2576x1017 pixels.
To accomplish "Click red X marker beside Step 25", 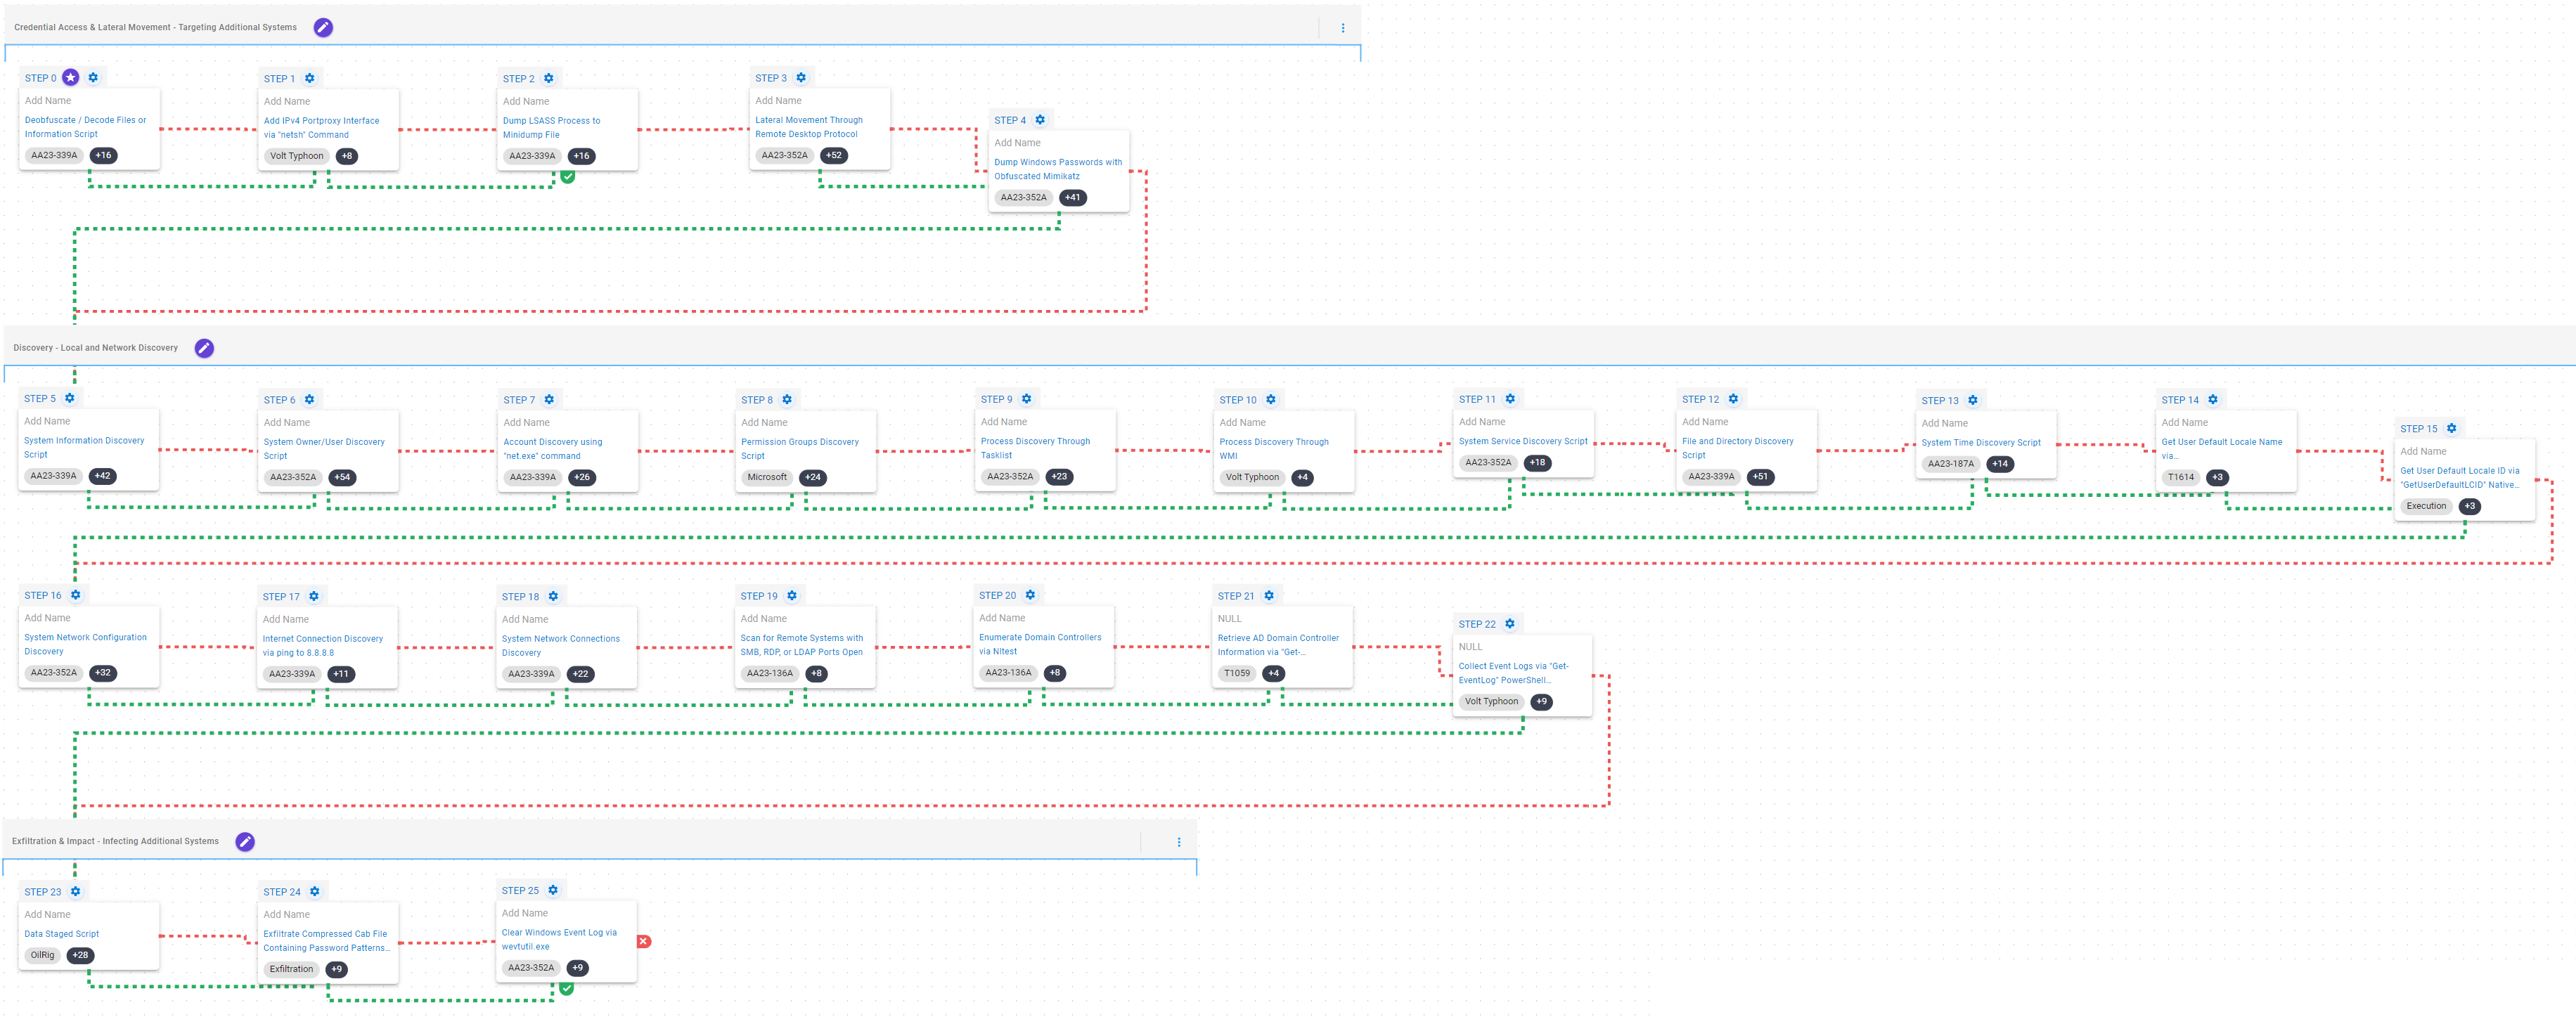I will tap(644, 941).
